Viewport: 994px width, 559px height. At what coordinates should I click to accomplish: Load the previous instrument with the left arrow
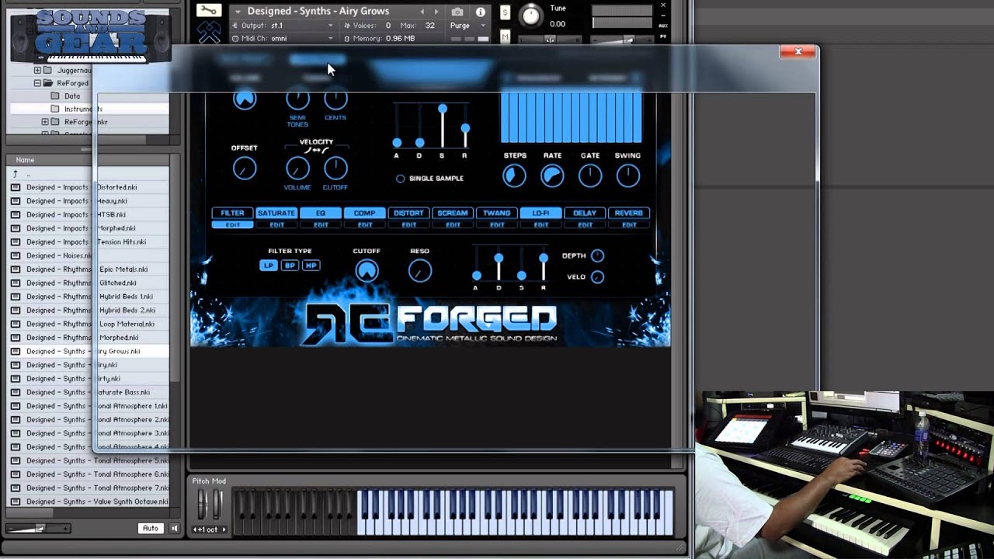point(422,12)
